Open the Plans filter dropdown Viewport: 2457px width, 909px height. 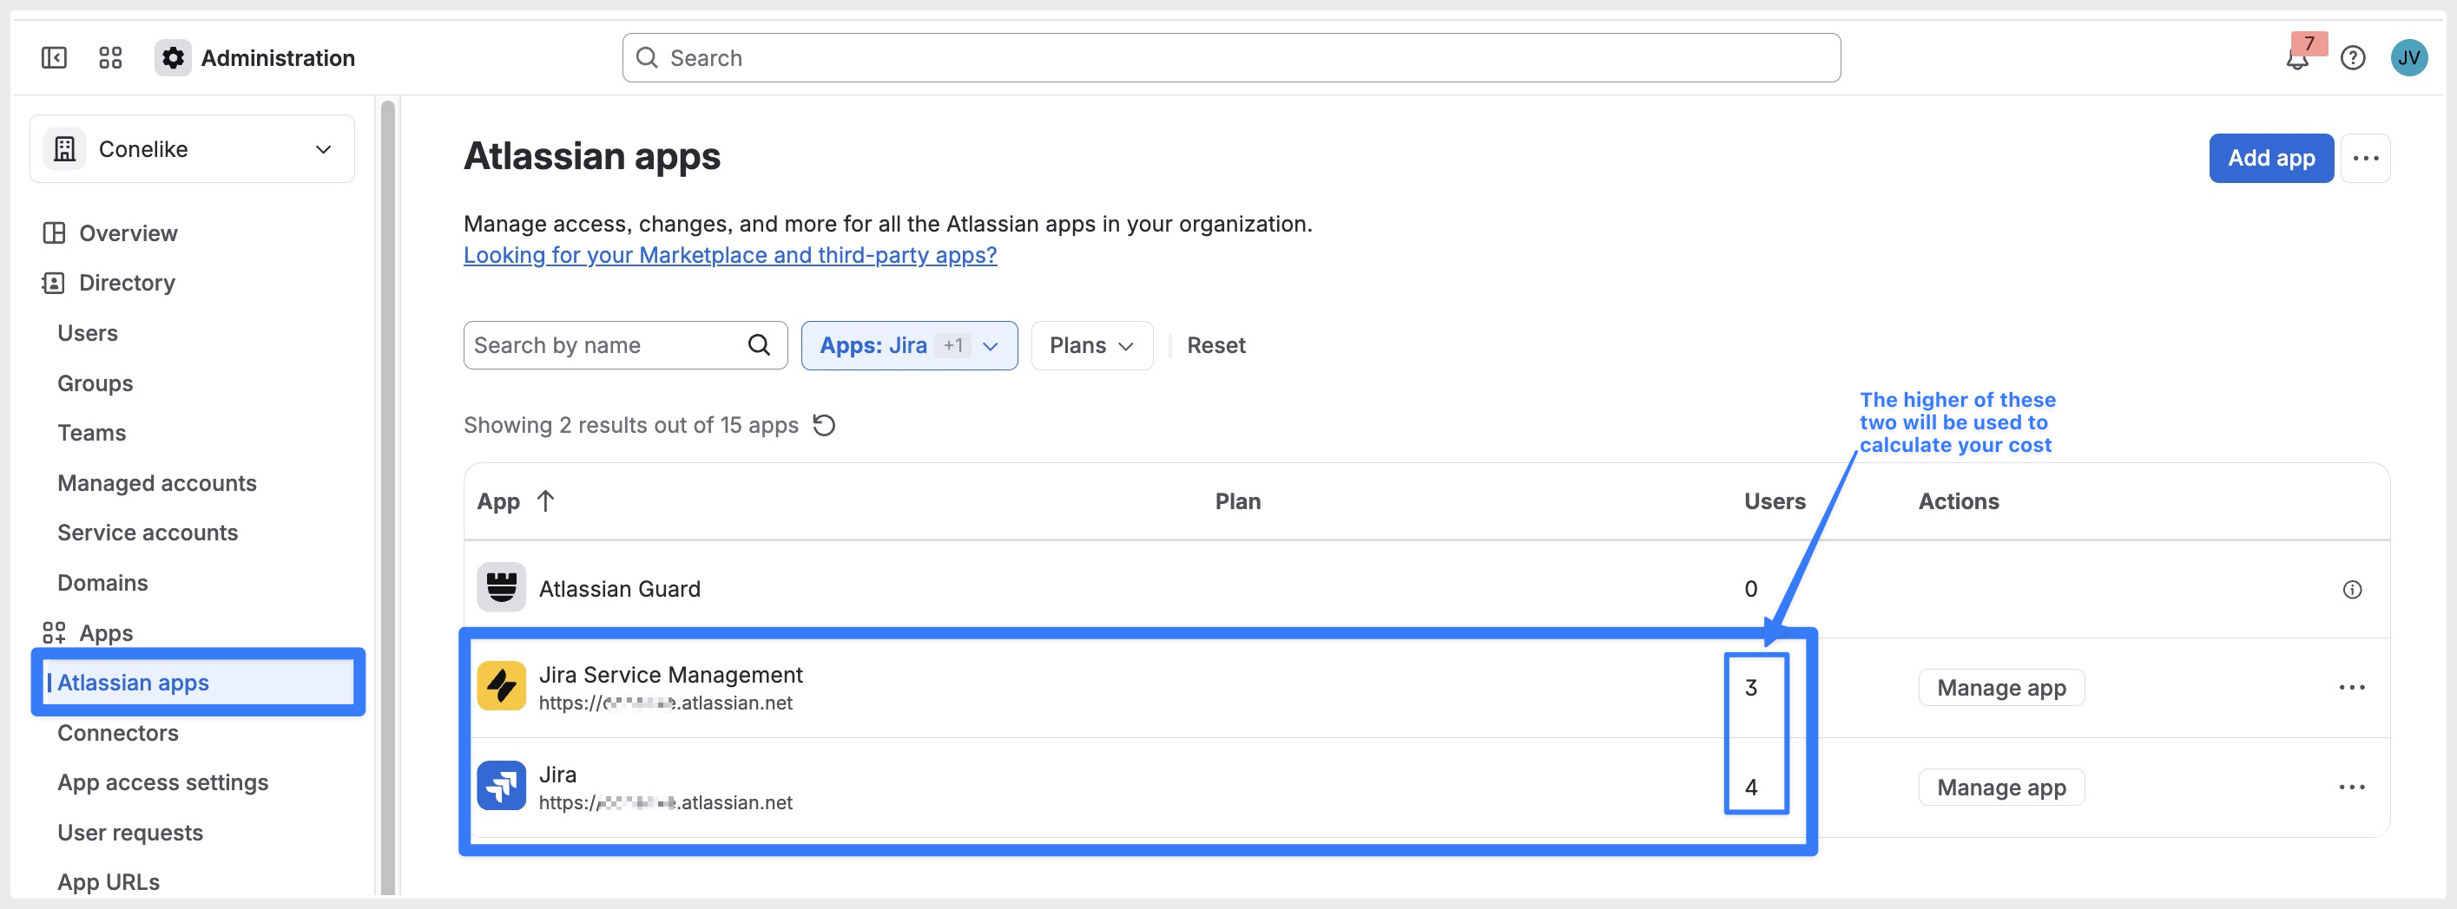click(1091, 345)
